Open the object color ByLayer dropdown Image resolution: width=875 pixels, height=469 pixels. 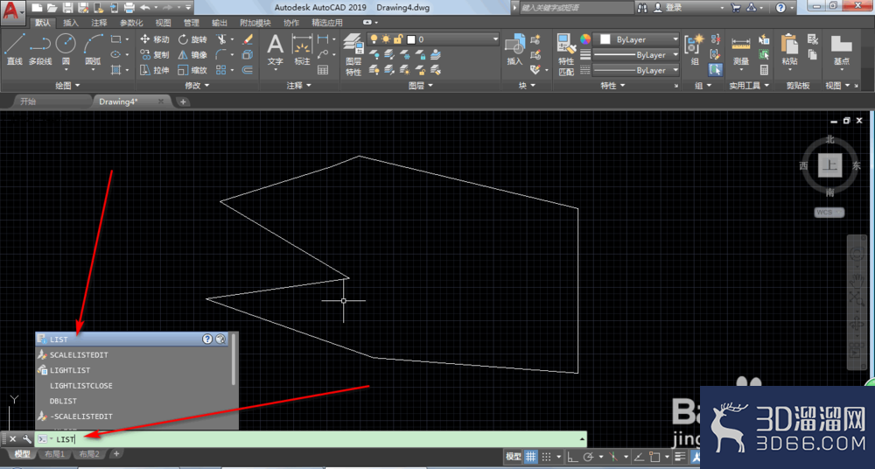[636, 39]
